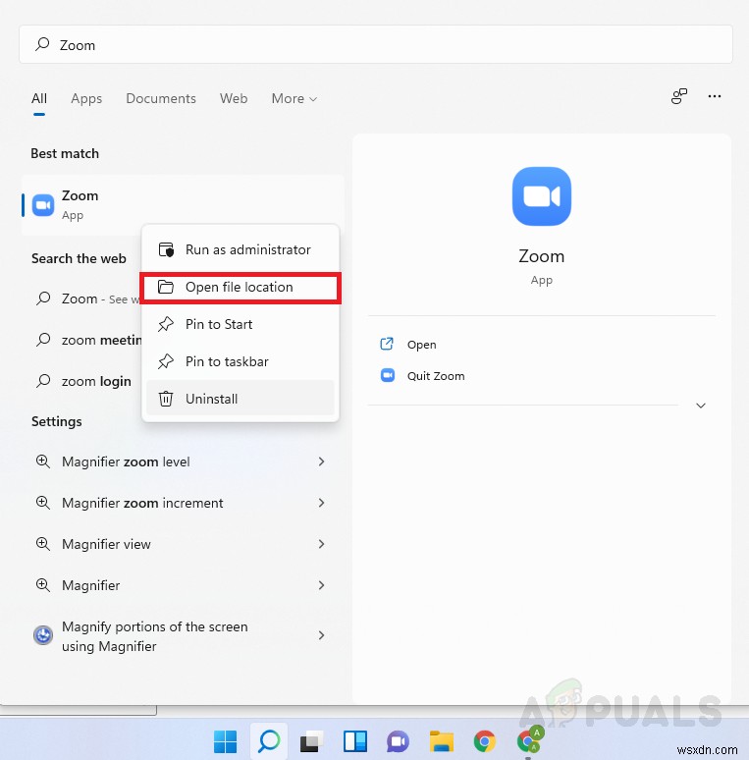Viewport: 749px width, 760px height.
Task: Expand arrow for Magnify portions of the screen
Action: [x=321, y=635]
